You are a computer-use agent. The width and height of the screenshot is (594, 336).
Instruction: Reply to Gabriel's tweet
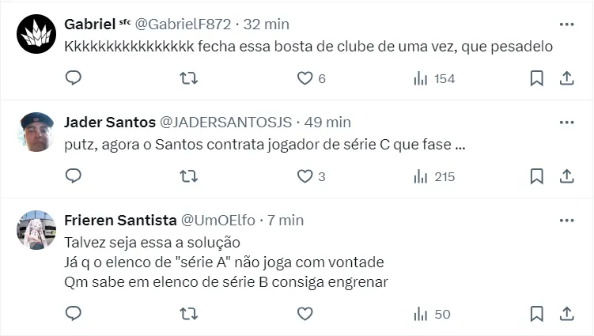(73, 78)
